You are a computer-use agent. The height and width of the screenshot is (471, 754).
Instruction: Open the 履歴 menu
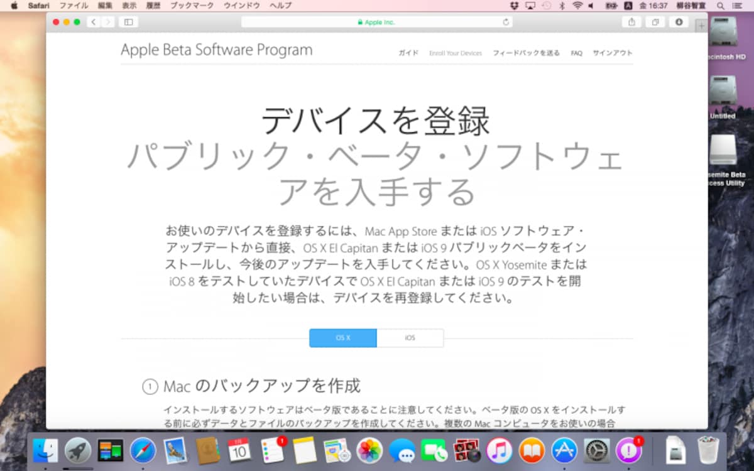pyautogui.click(x=153, y=6)
